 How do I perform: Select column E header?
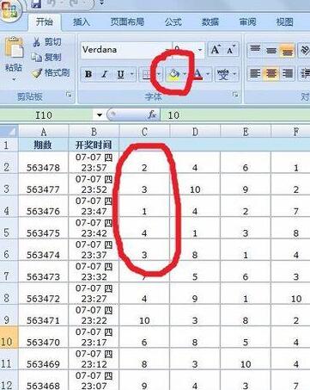pos(246,132)
